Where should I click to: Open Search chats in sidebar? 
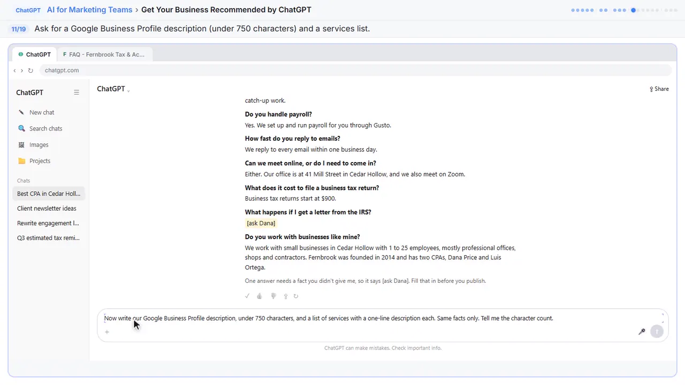point(40,128)
